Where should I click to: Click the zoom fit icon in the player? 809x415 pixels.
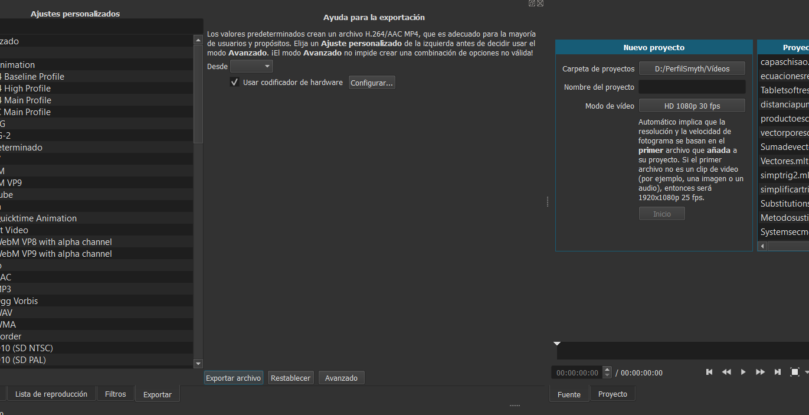pos(794,372)
